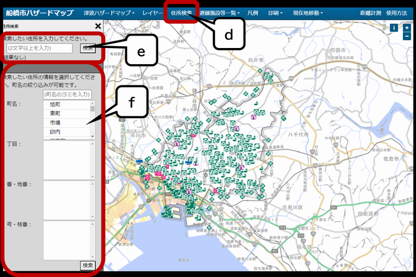Zoom out with the minus icon

coord(406,36)
